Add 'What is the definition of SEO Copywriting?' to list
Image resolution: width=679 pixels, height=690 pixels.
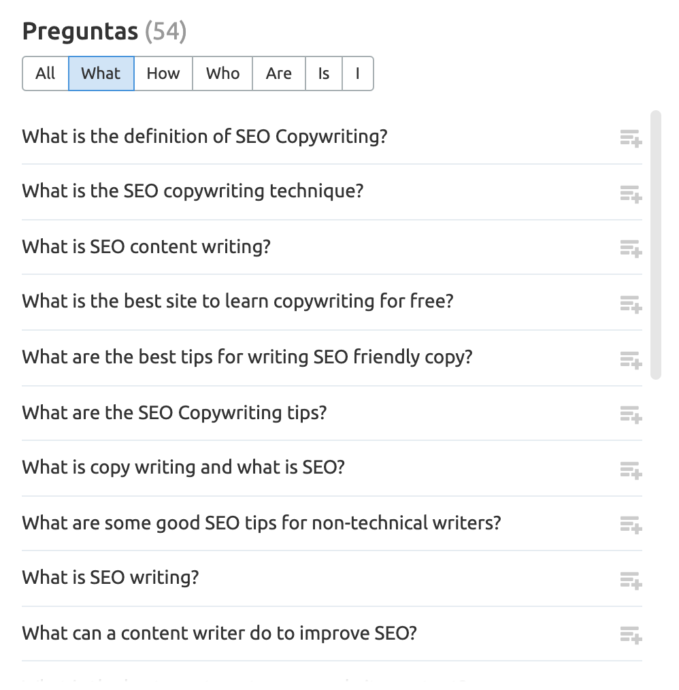[x=630, y=139]
